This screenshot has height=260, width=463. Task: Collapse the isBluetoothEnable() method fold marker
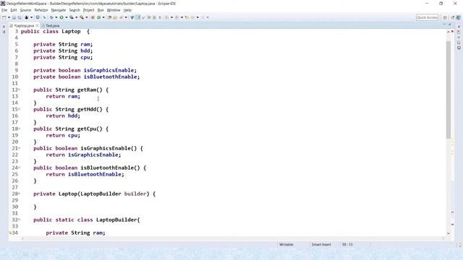coord(20,168)
